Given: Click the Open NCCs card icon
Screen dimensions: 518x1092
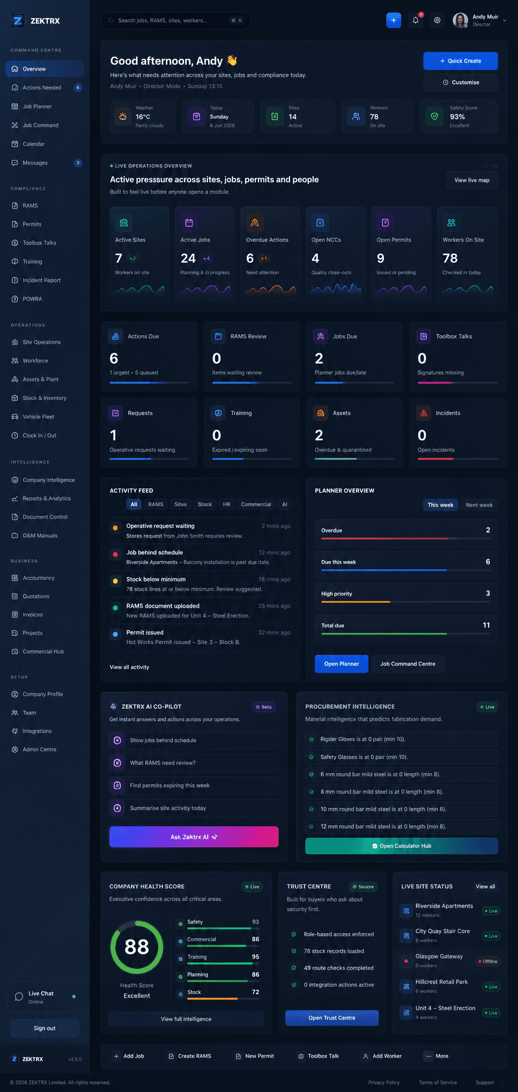Looking at the screenshot, I should click(x=320, y=222).
